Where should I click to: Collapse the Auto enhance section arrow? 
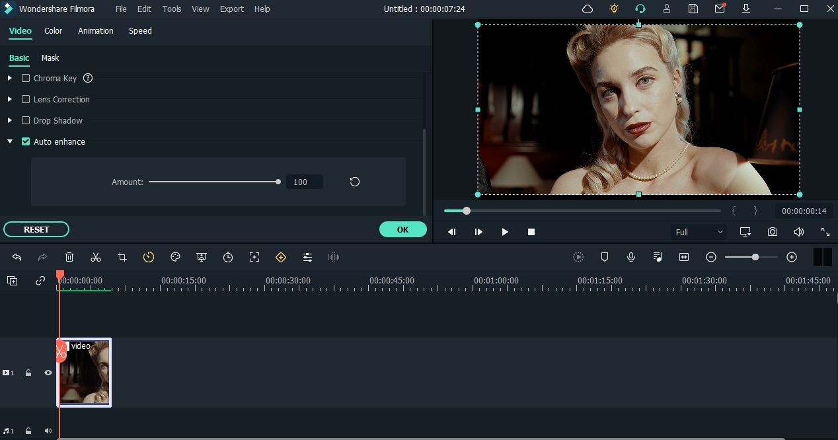[x=9, y=141]
